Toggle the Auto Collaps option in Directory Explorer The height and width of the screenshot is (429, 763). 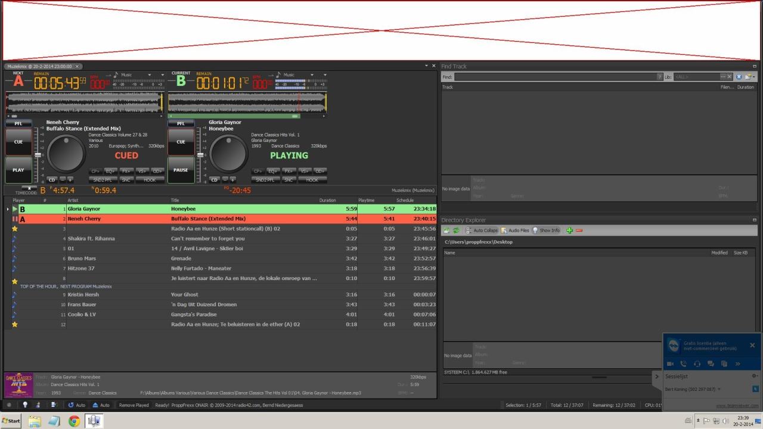[x=482, y=231]
